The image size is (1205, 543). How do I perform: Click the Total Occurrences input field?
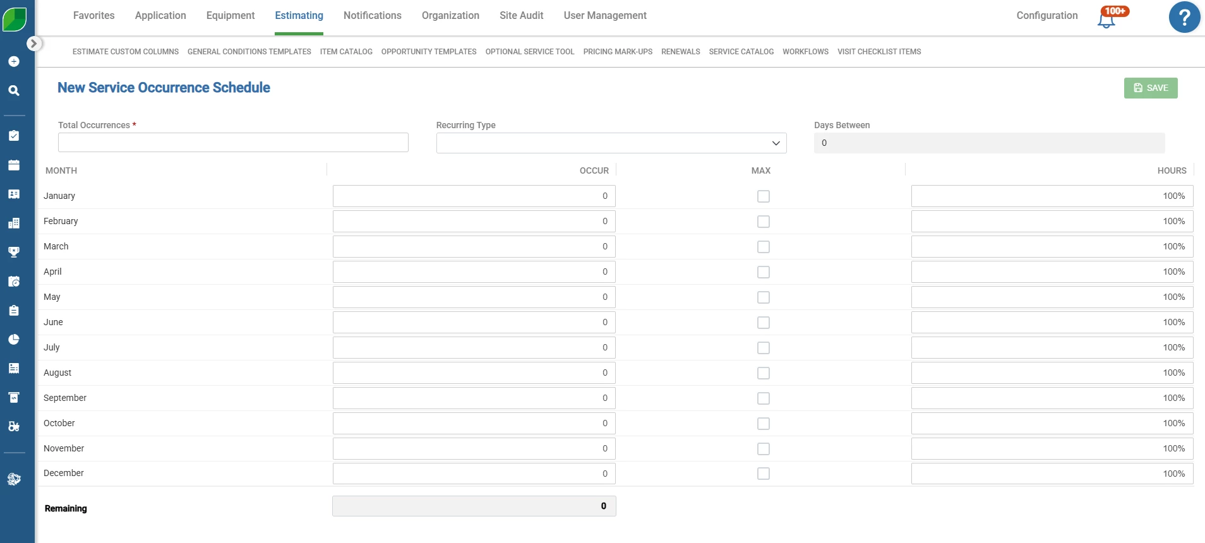click(233, 142)
